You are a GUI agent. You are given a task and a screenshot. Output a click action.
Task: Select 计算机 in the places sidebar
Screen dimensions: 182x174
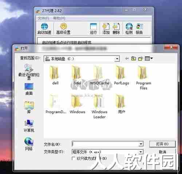click(29, 126)
